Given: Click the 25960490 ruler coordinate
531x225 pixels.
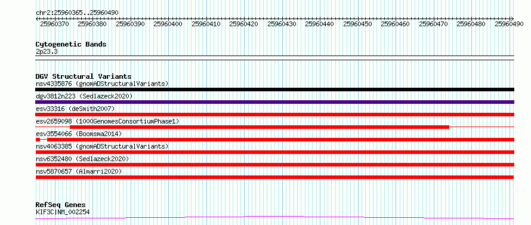Looking at the screenshot, I should tap(510, 24).
